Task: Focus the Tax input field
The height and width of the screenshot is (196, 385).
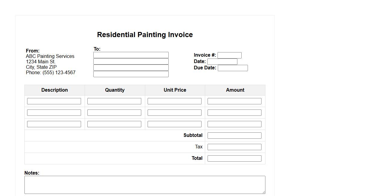Action: tap(234, 147)
